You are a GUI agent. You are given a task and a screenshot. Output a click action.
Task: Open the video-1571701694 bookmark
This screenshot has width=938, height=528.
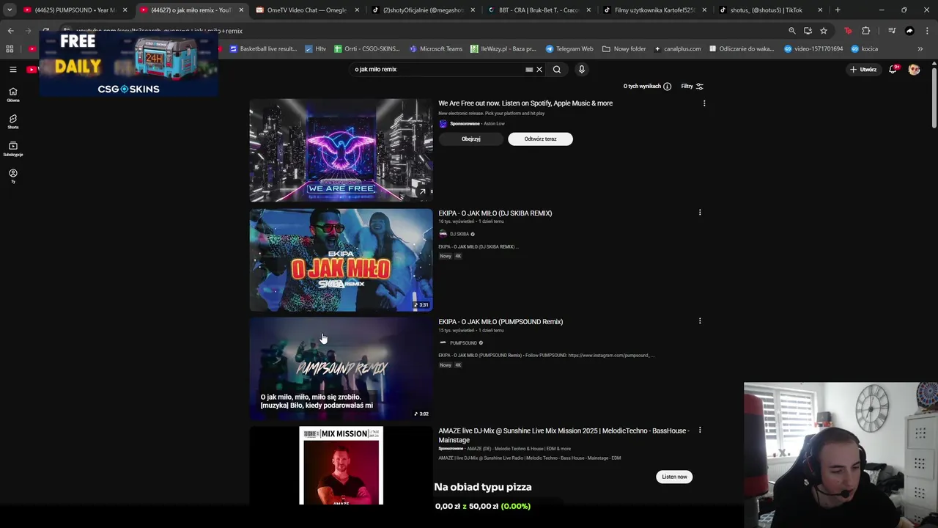813,49
